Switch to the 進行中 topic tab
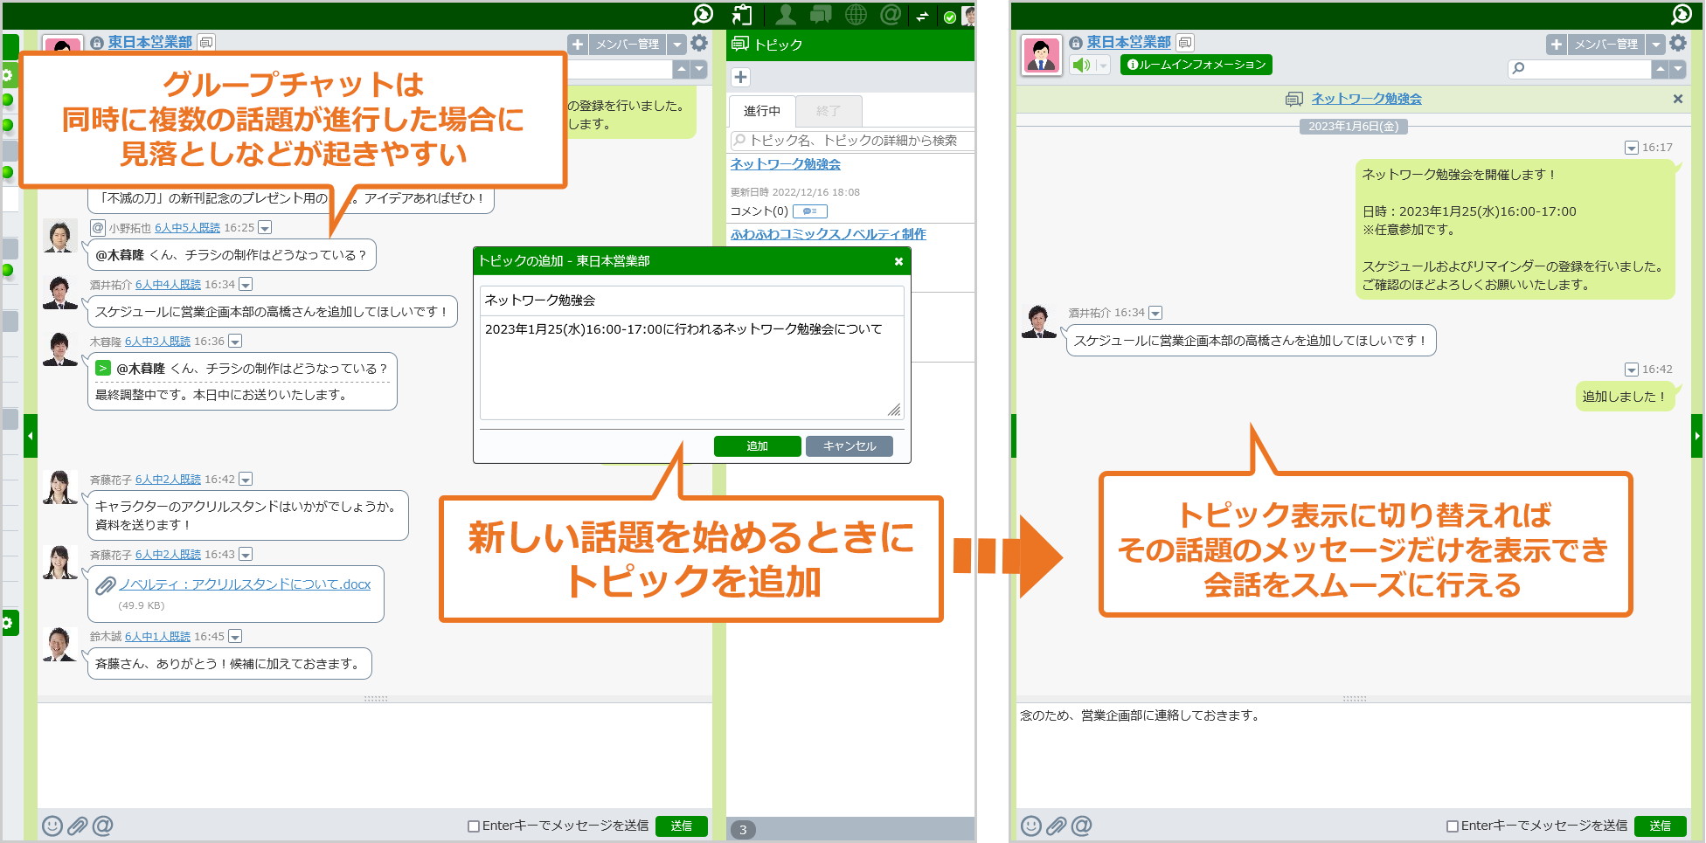This screenshot has width=1706, height=843. pyautogui.click(x=762, y=111)
